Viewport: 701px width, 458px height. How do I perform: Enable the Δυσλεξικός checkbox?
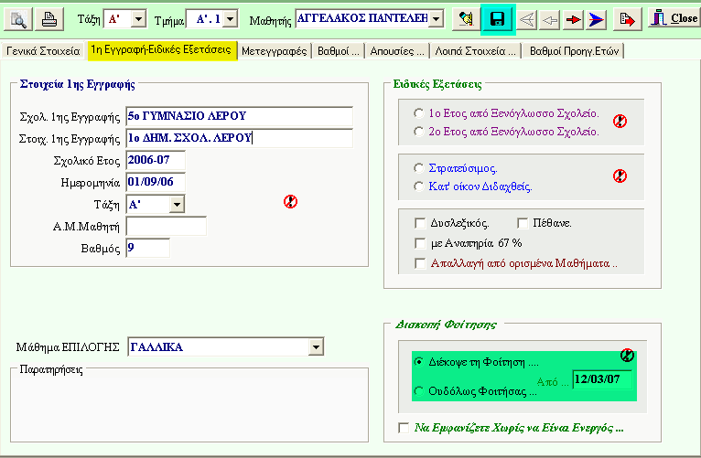(420, 222)
